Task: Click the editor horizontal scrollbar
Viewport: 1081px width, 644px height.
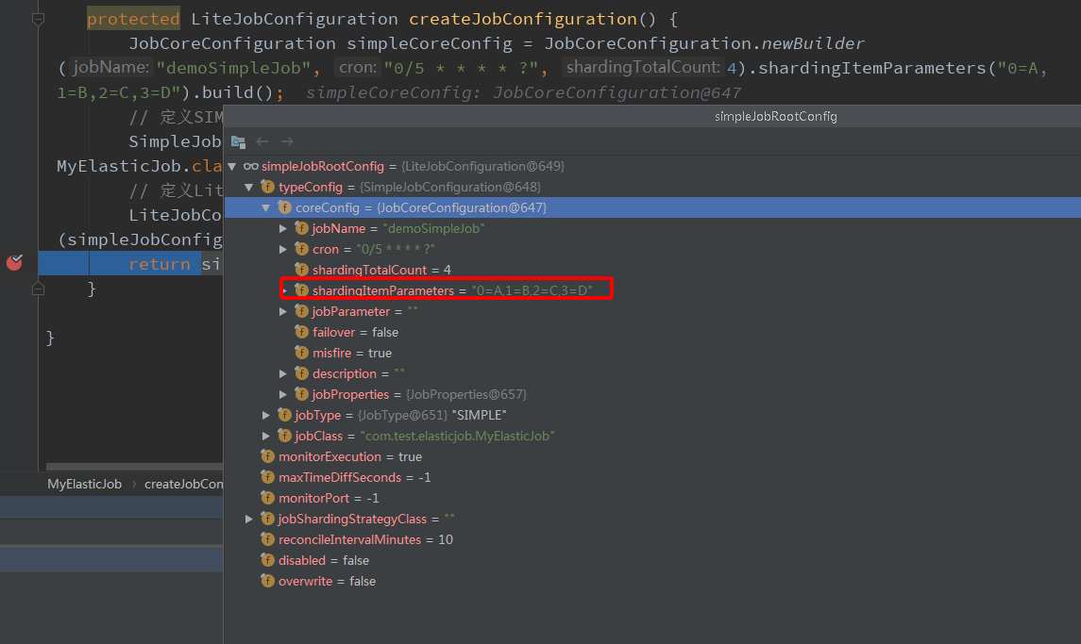Action: (x=134, y=467)
